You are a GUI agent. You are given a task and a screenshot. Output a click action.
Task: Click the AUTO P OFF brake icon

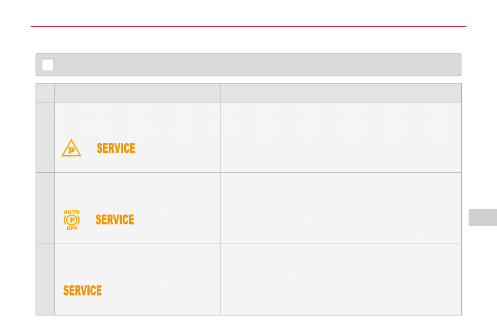pyautogui.click(x=72, y=220)
